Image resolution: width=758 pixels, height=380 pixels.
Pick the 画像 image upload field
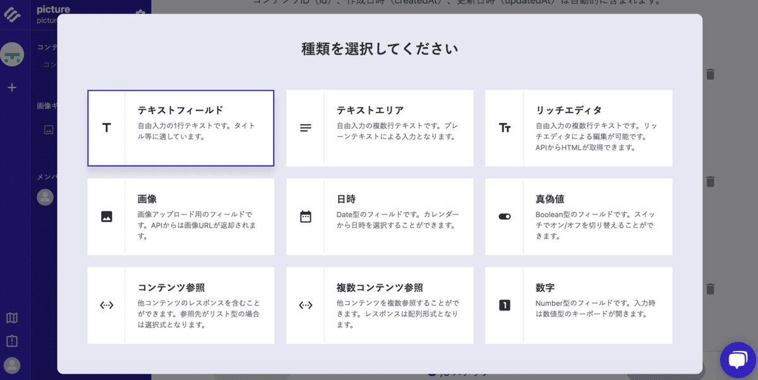[180, 217]
